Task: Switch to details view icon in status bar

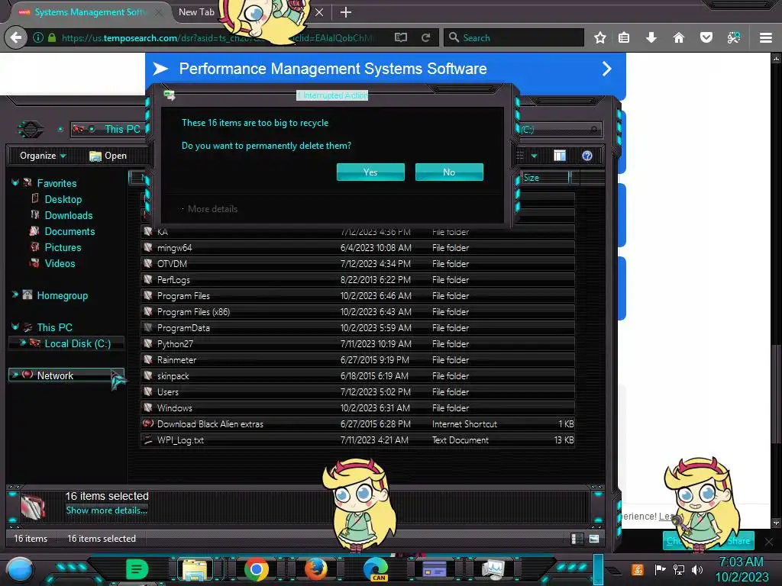Action: [577, 539]
